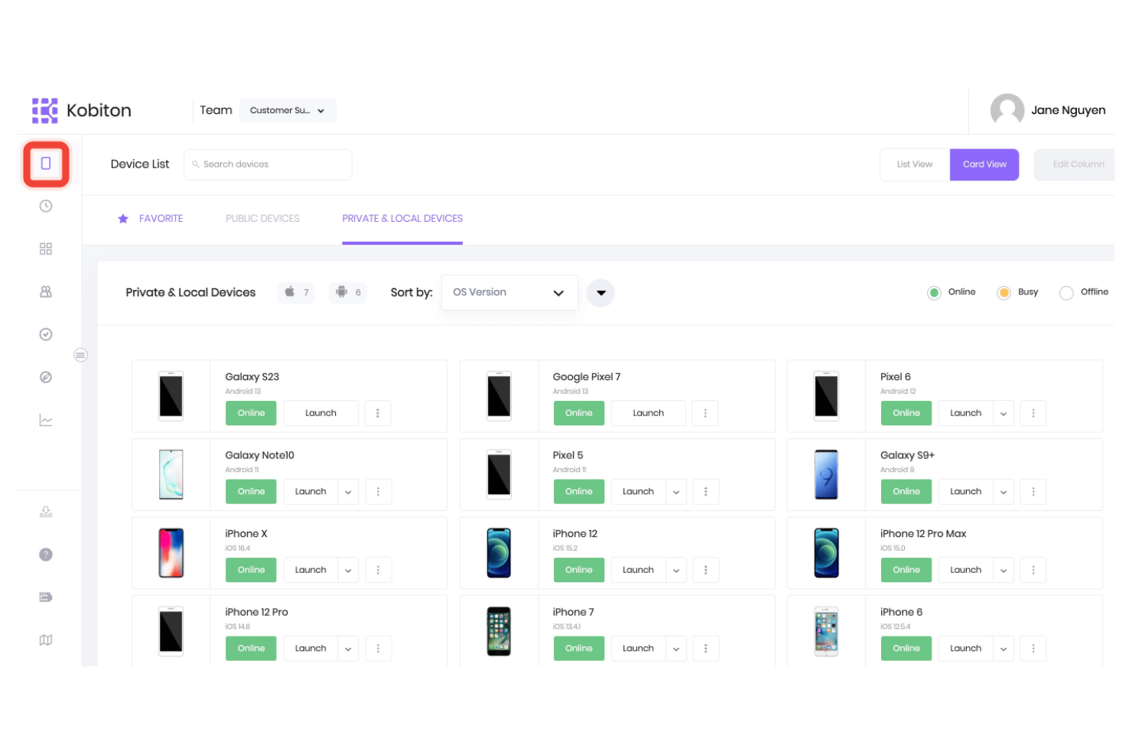This screenshot has height=755, width=1132.
Task: Switch to the Public Devices tab
Action: coord(262,218)
